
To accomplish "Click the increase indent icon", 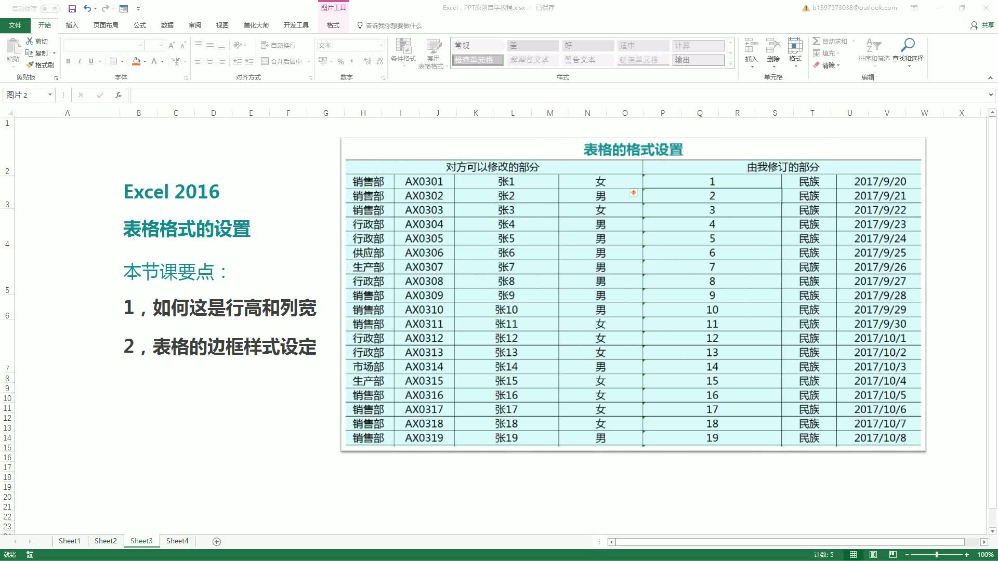I will (249, 61).
